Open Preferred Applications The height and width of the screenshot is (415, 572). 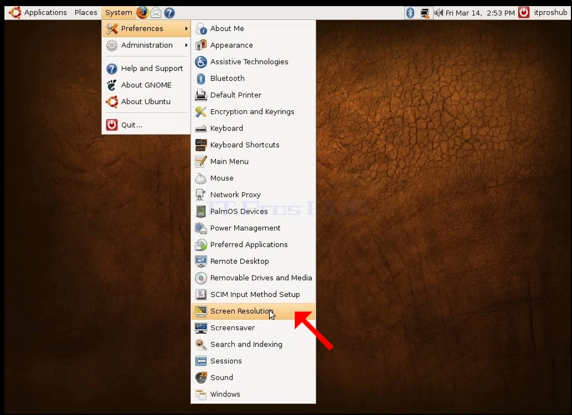pyautogui.click(x=253, y=245)
